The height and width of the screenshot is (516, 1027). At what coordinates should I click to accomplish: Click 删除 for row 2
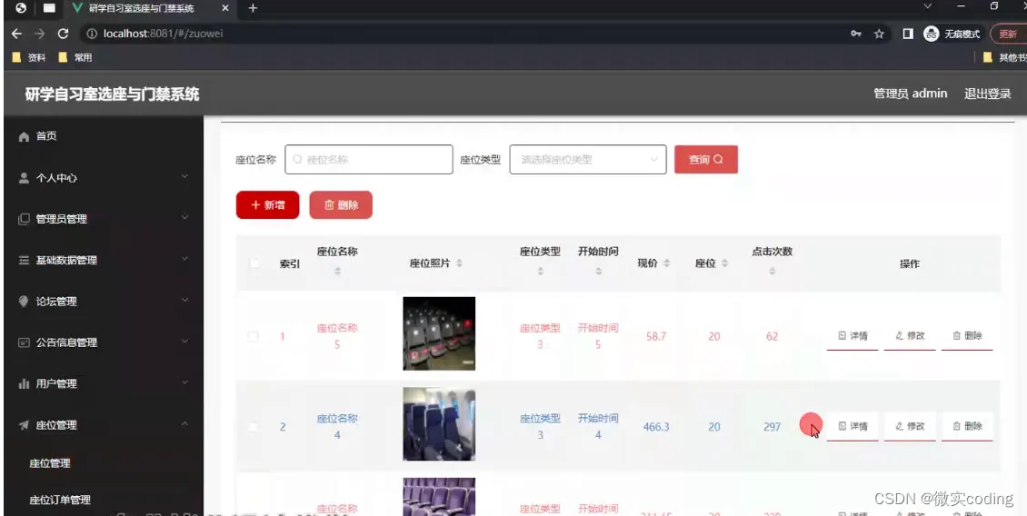pos(967,426)
